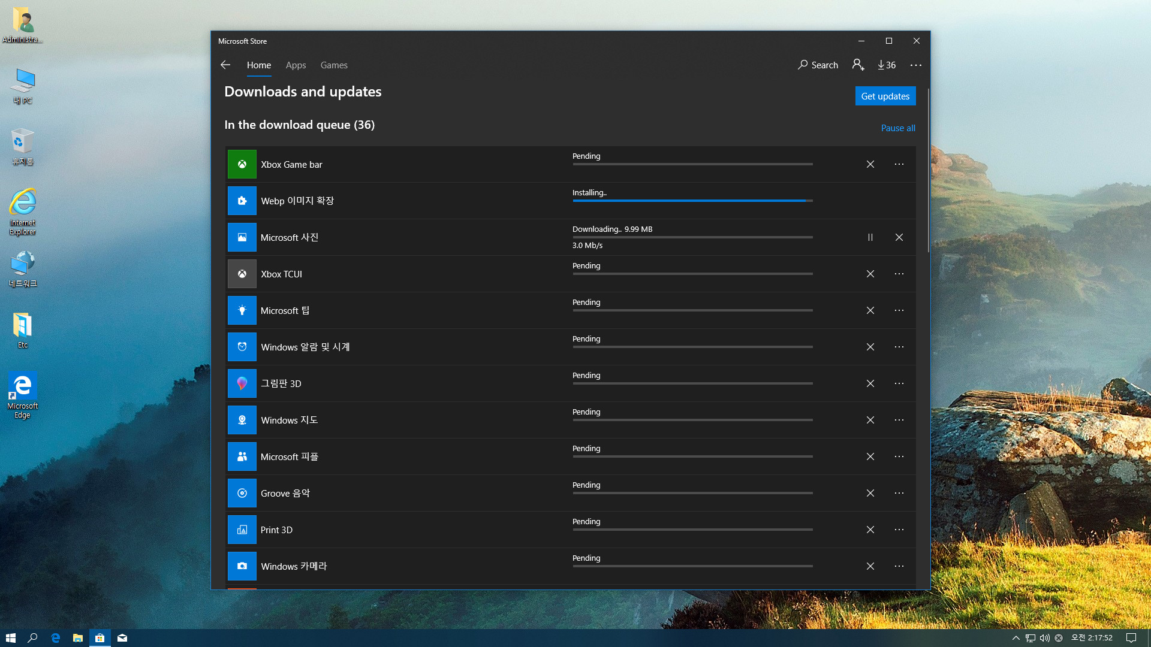The image size is (1151, 647).
Task: Open more options for 그림판 3D
Action: (x=899, y=383)
